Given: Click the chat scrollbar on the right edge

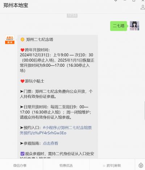Looking at the screenshot, I should [x=145, y=110].
